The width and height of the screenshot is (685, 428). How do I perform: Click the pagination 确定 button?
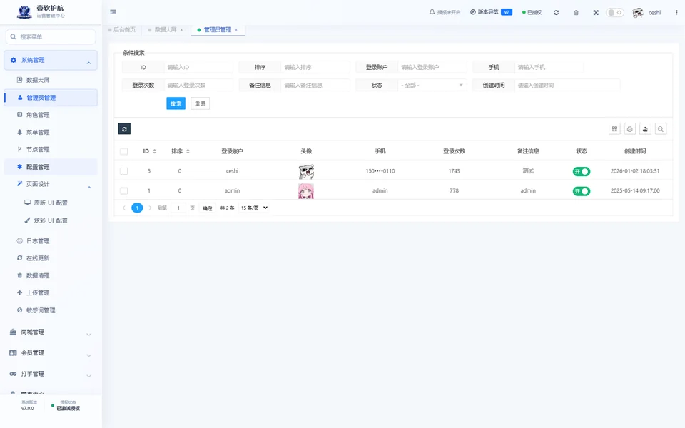(208, 208)
